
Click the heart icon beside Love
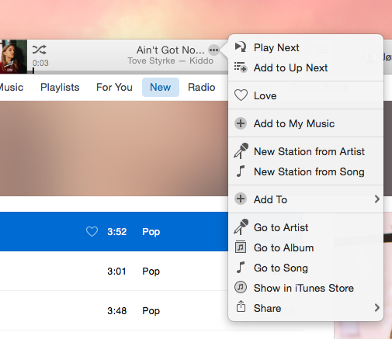[x=241, y=95]
